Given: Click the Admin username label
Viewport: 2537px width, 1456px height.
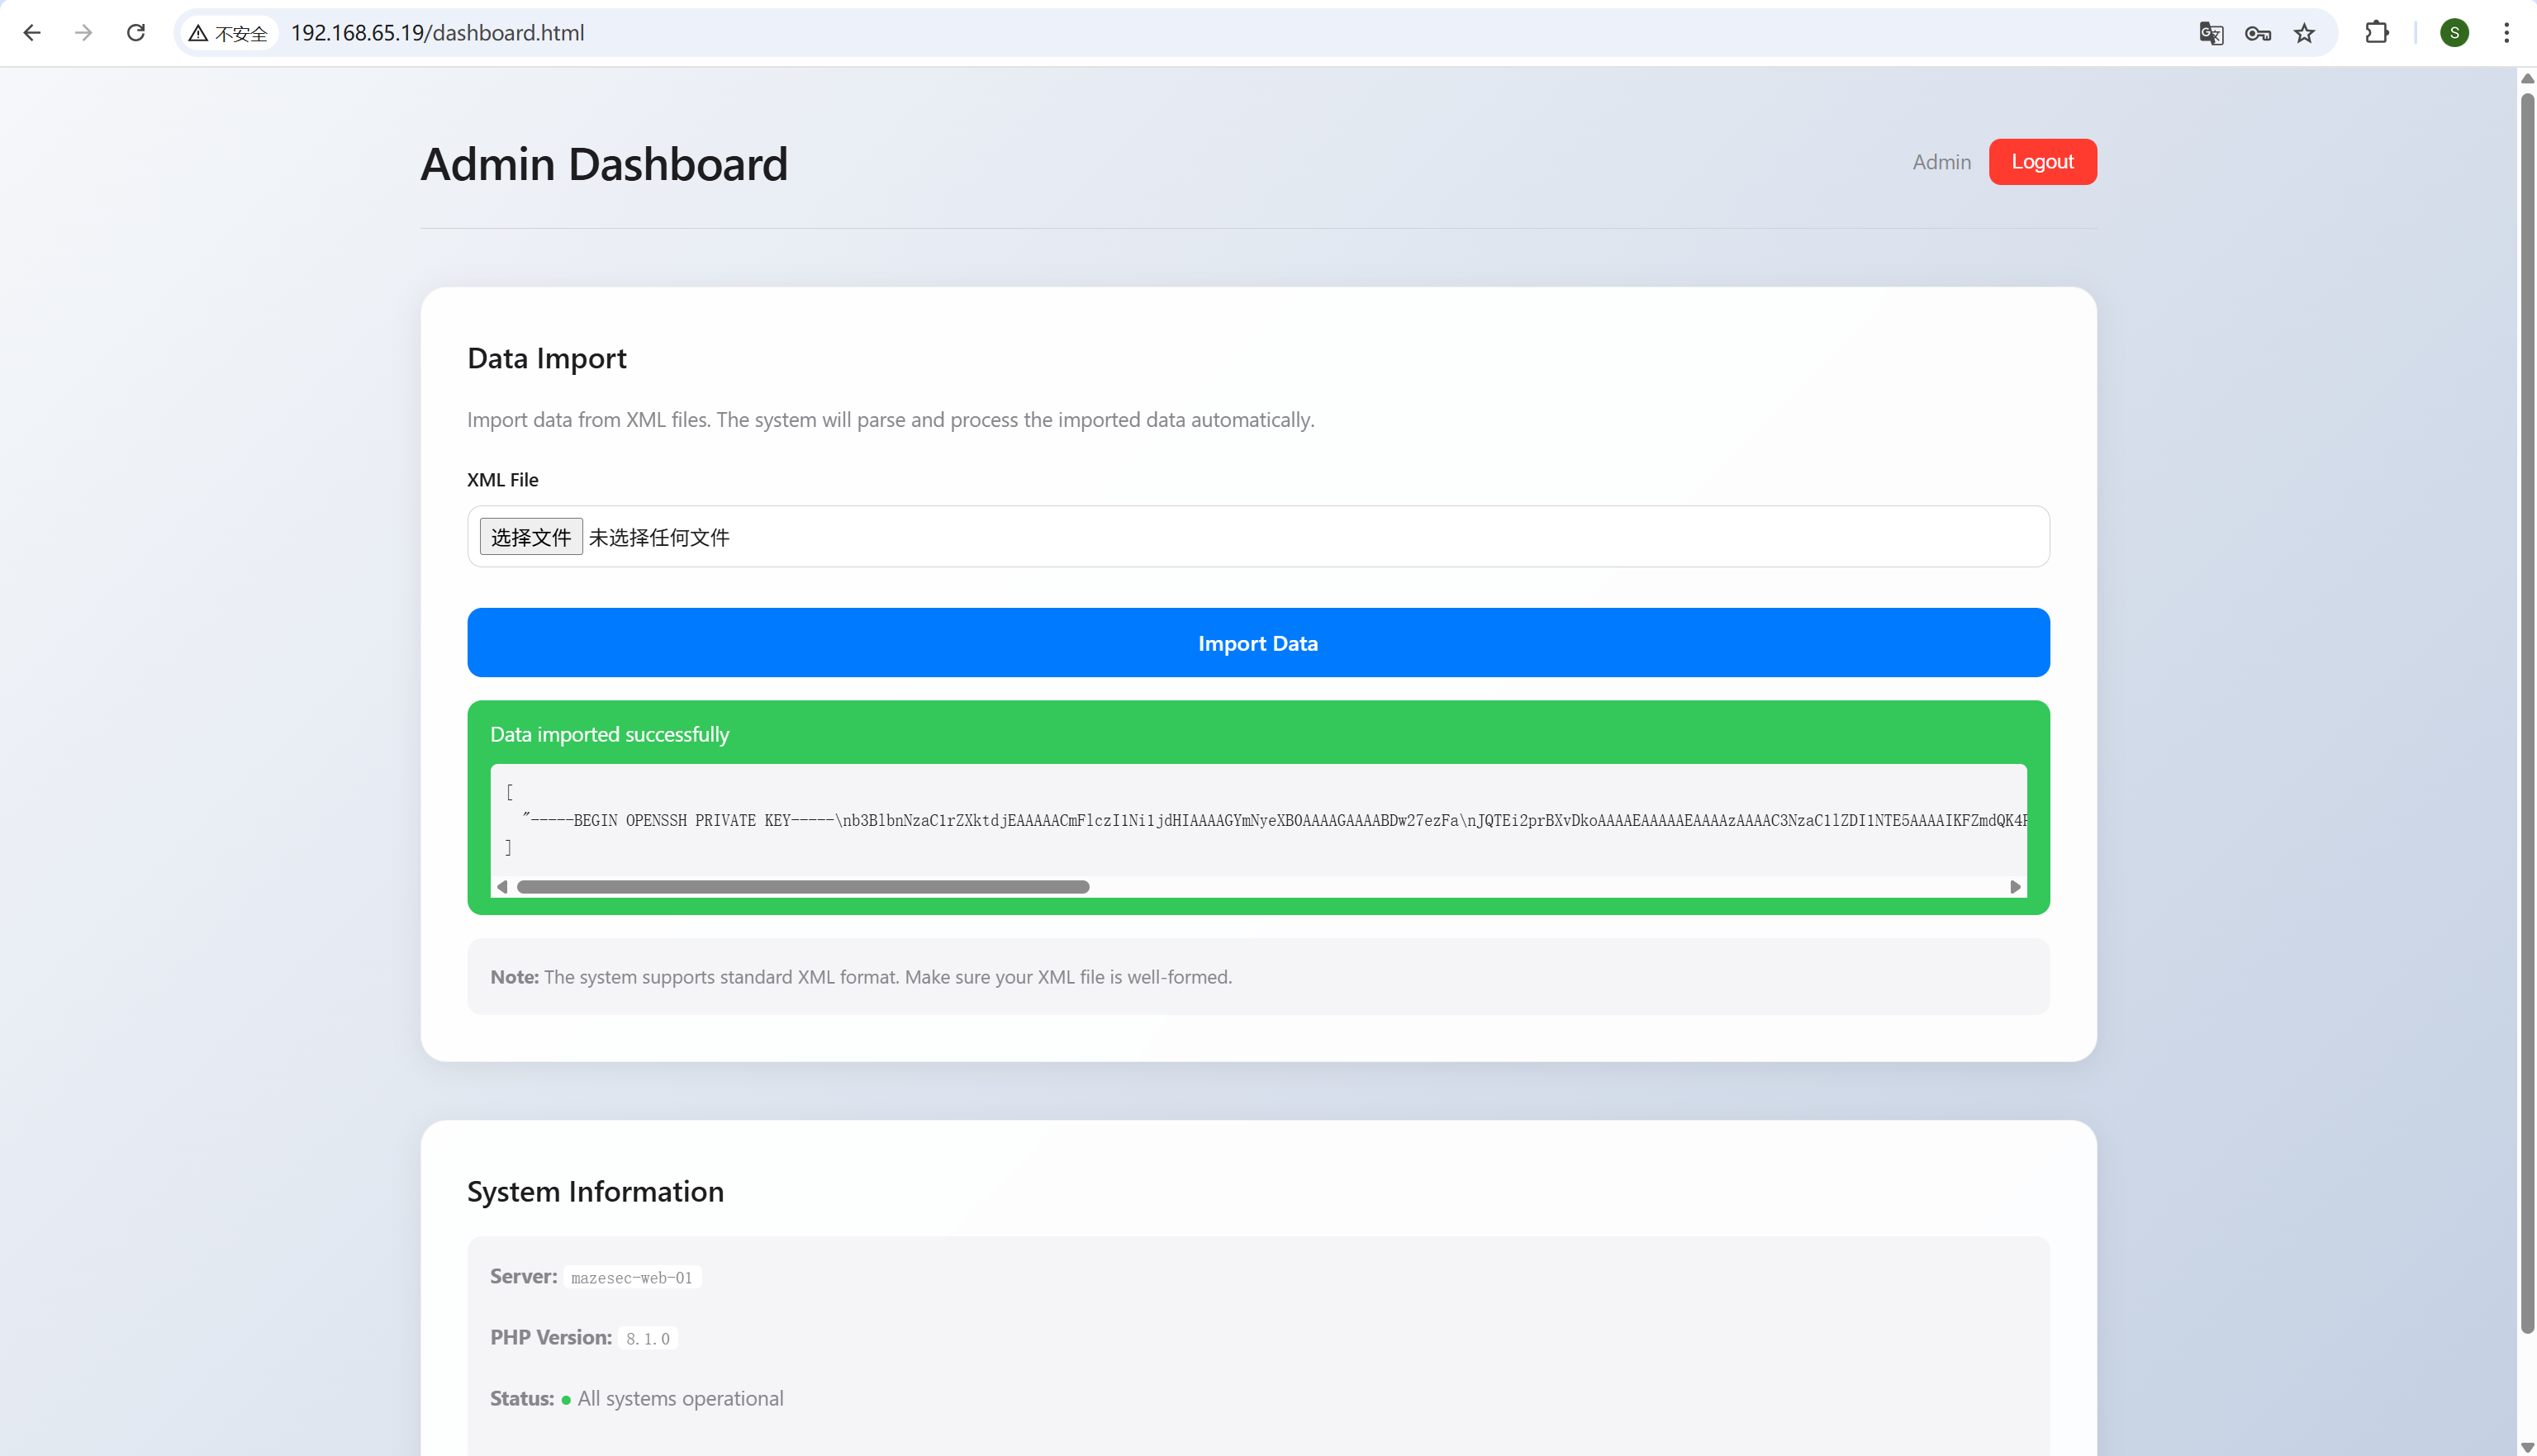Looking at the screenshot, I should pyautogui.click(x=1941, y=162).
